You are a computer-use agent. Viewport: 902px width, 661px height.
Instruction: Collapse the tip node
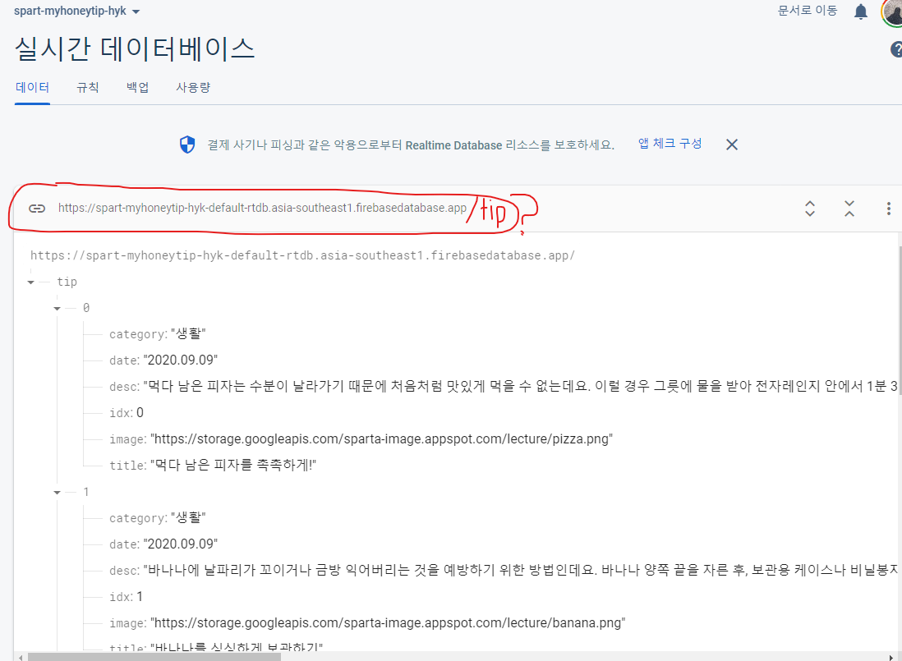coord(31,282)
